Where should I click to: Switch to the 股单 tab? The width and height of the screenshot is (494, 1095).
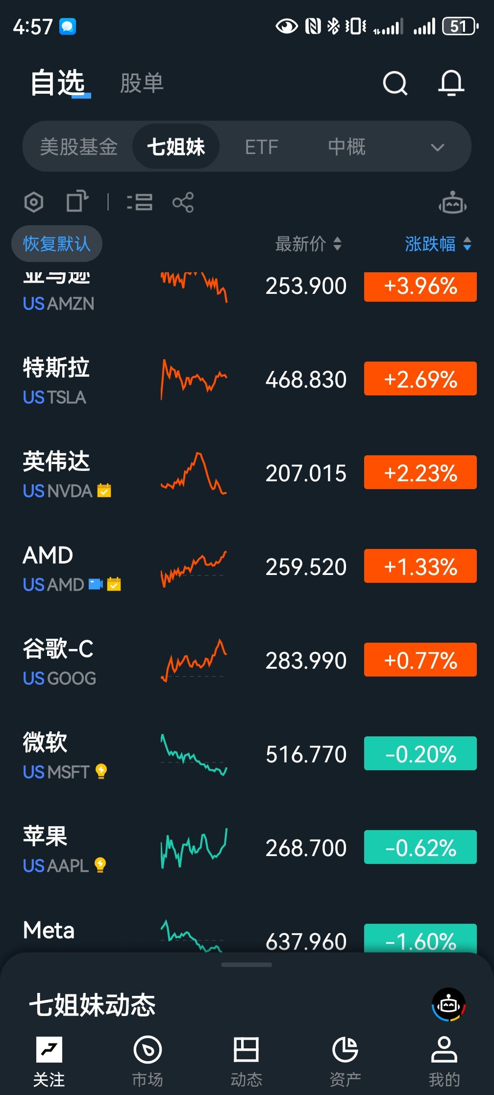click(x=142, y=83)
